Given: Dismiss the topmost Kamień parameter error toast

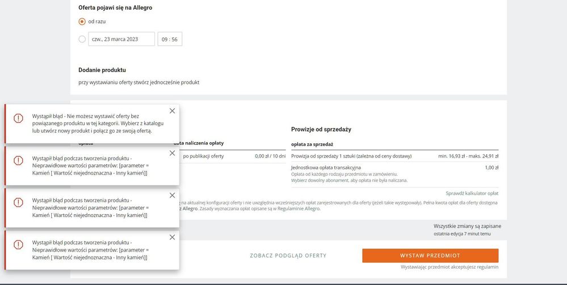Looking at the screenshot, I should click(x=172, y=153).
